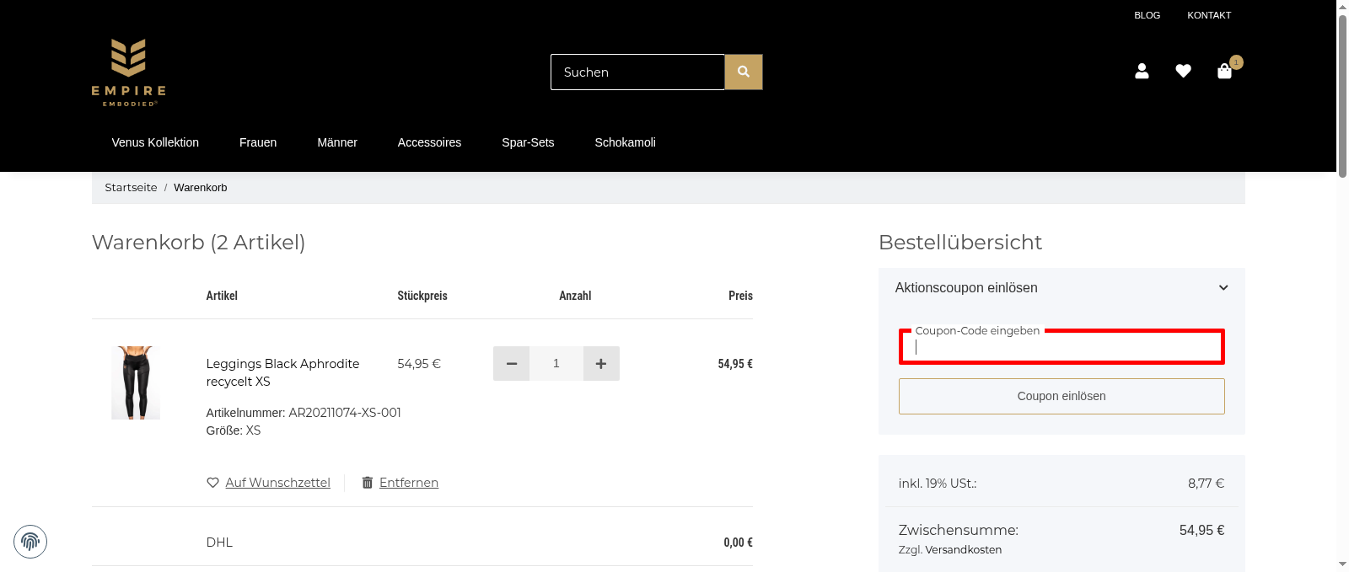The width and height of the screenshot is (1349, 572).
Task: Focus the Coupon-Code eingeben field
Action: (x=1061, y=347)
